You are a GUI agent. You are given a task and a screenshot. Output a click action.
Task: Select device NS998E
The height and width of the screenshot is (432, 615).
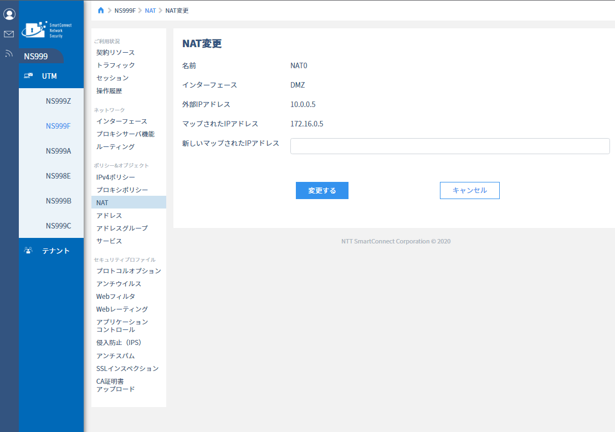58,176
